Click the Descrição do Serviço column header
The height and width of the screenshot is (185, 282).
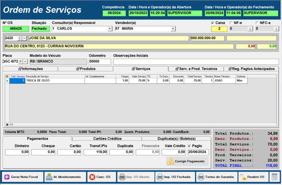point(55,76)
